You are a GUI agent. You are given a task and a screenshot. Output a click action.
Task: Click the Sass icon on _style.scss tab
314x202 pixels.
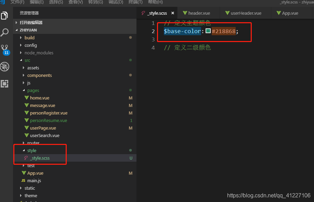tap(143, 13)
